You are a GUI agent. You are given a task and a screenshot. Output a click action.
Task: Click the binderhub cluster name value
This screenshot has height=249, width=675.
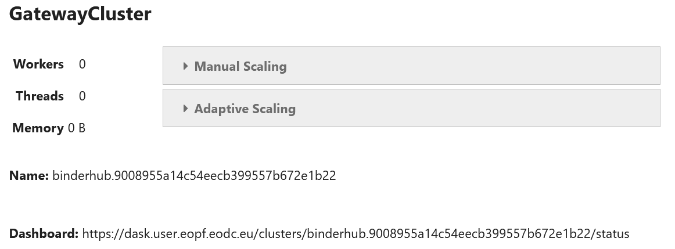coord(194,175)
